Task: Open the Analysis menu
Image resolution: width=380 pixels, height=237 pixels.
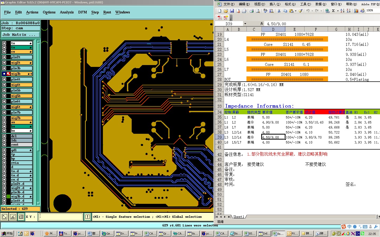Action: [66, 12]
